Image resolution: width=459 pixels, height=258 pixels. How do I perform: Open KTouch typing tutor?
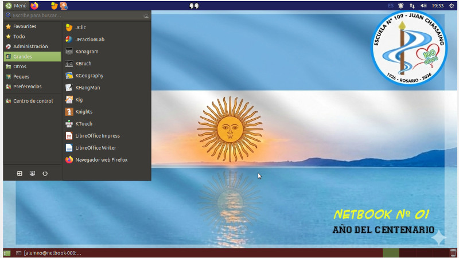click(x=83, y=124)
